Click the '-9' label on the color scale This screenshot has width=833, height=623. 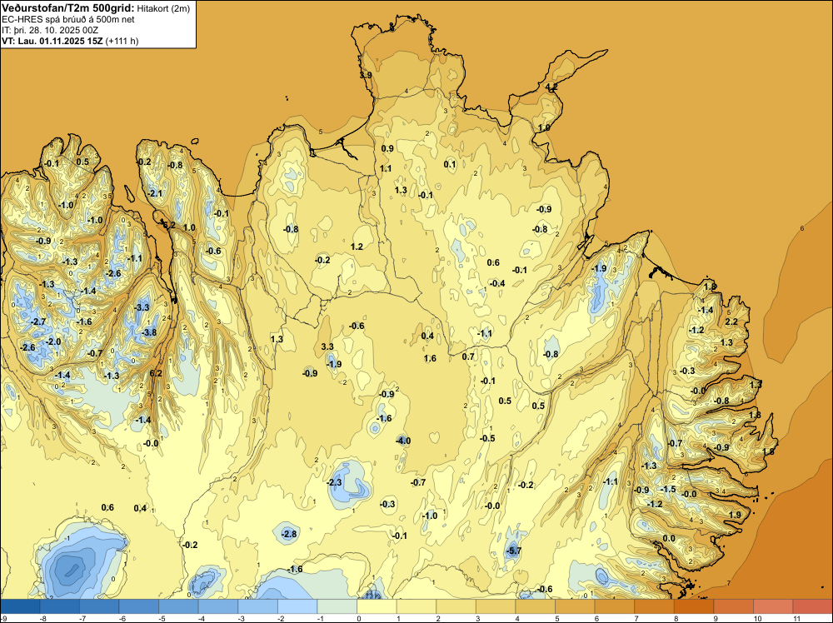point(3,618)
